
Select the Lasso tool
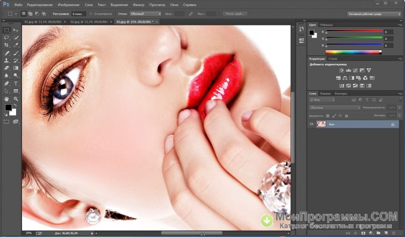[x=6, y=37]
